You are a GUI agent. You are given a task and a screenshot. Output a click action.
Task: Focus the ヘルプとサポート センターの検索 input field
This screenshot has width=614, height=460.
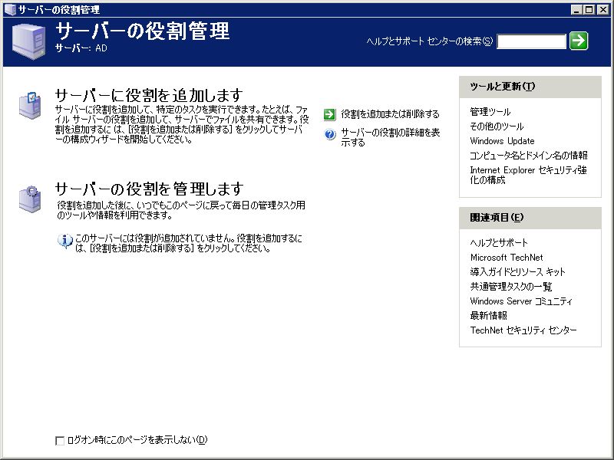[531, 41]
